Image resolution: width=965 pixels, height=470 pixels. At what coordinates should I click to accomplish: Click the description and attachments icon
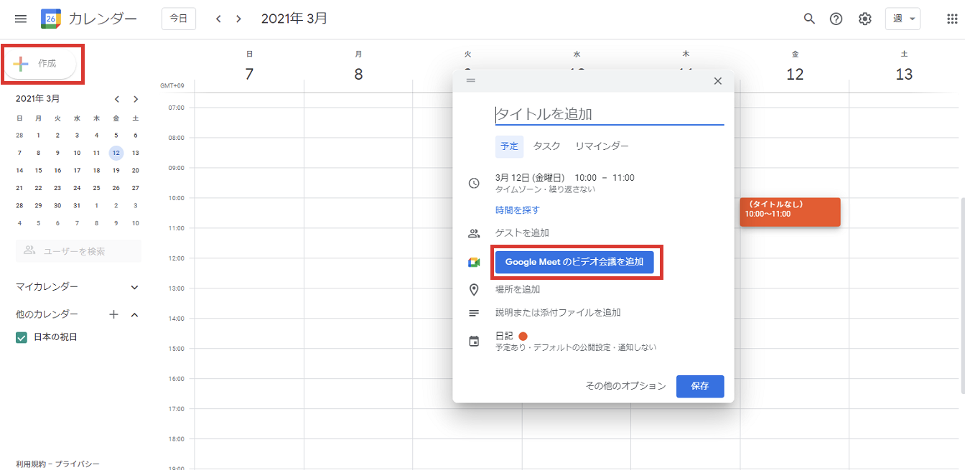point(474,311)
